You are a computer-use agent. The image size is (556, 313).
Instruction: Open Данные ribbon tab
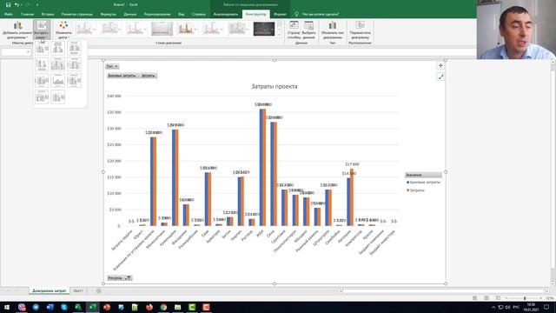130,14
